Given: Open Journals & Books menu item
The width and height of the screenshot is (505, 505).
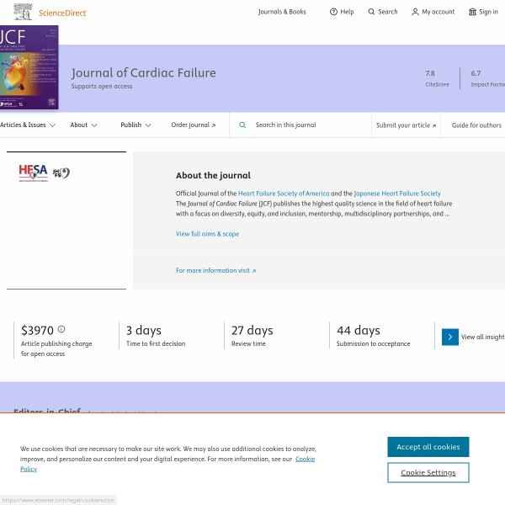Looking at the screenshot, I should (282, 12).
